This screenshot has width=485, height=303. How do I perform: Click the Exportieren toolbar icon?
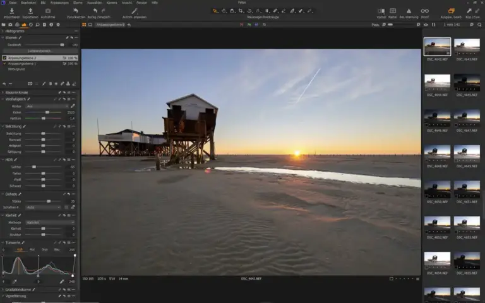click(30, 11)
